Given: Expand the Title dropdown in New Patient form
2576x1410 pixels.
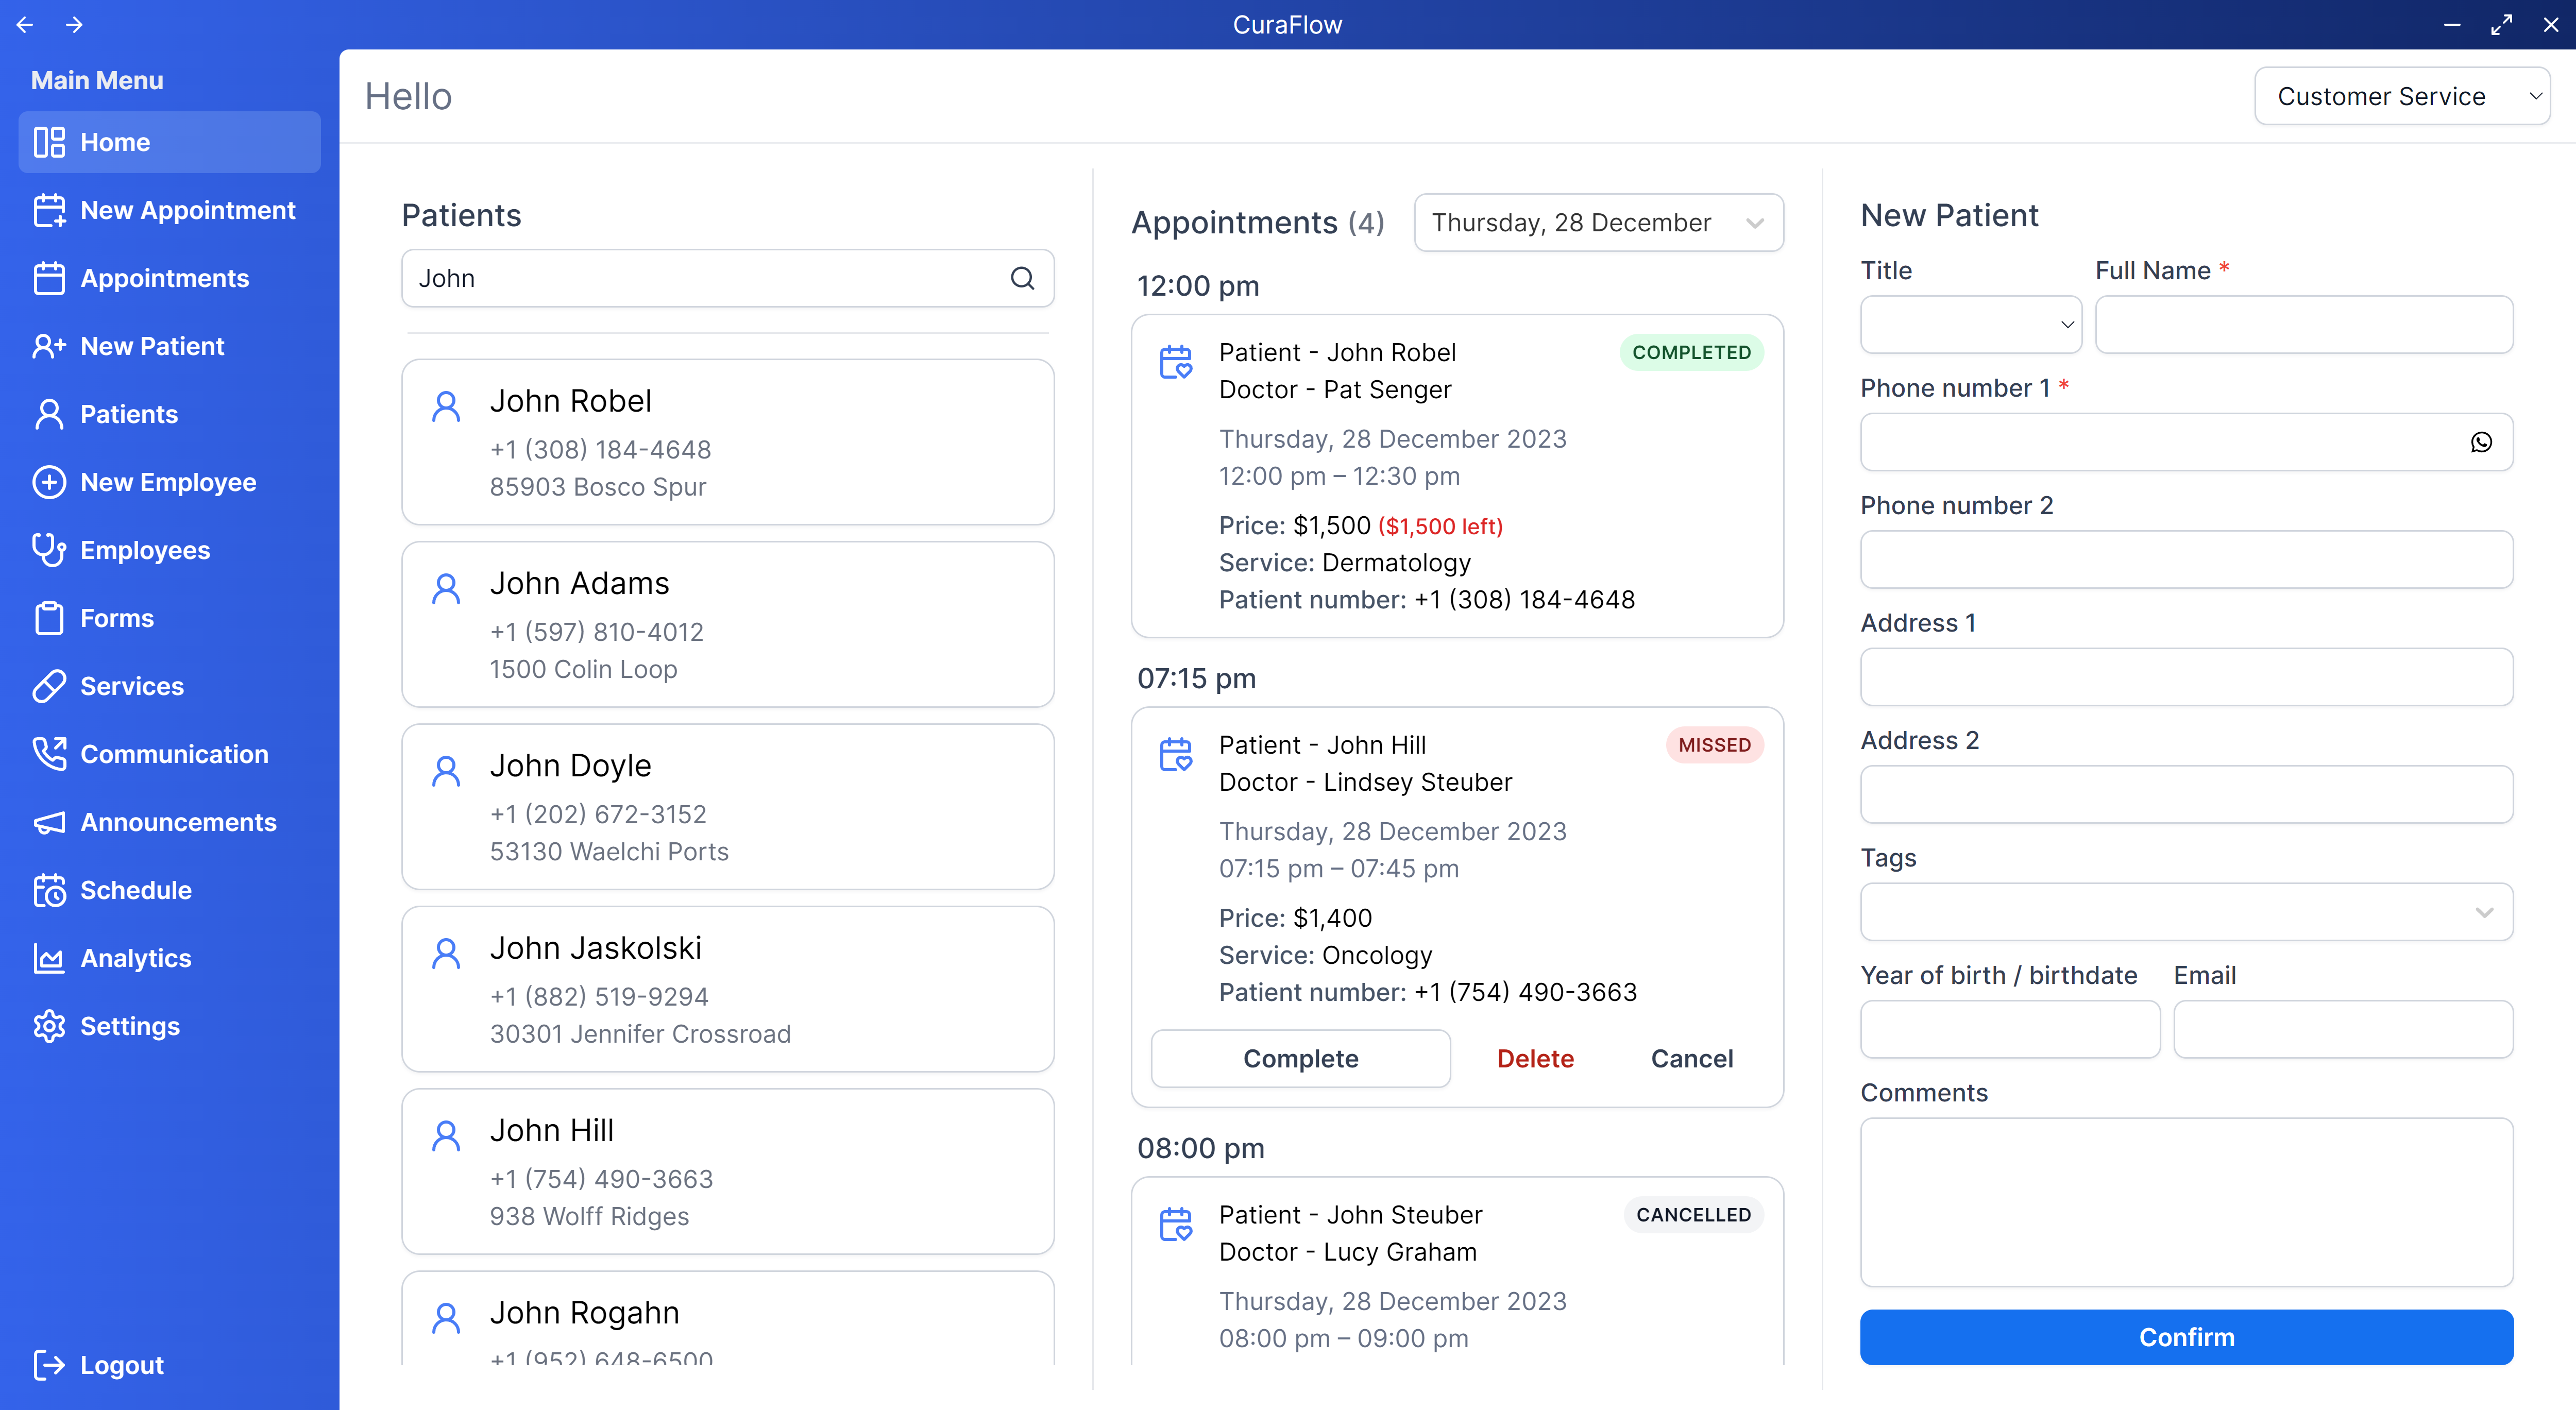Looking at the screenshot, I should tap(1971, 324).
